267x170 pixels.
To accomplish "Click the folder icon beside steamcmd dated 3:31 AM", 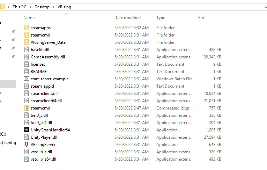I will click(27, 35).
